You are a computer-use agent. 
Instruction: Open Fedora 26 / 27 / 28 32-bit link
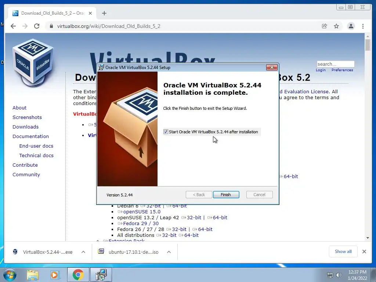179,229
